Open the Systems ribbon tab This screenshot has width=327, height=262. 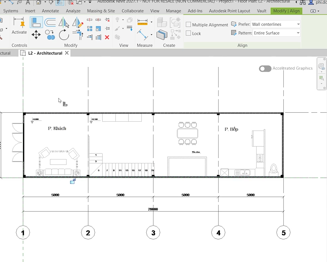point(11,11)
